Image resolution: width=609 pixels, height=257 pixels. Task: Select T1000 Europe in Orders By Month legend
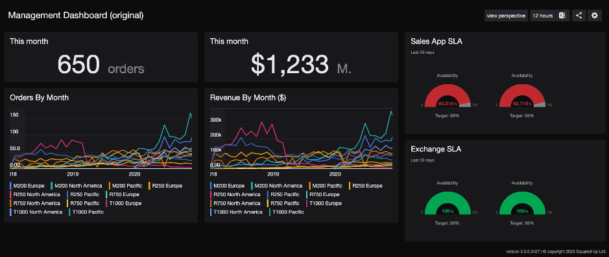pos(123,203)
